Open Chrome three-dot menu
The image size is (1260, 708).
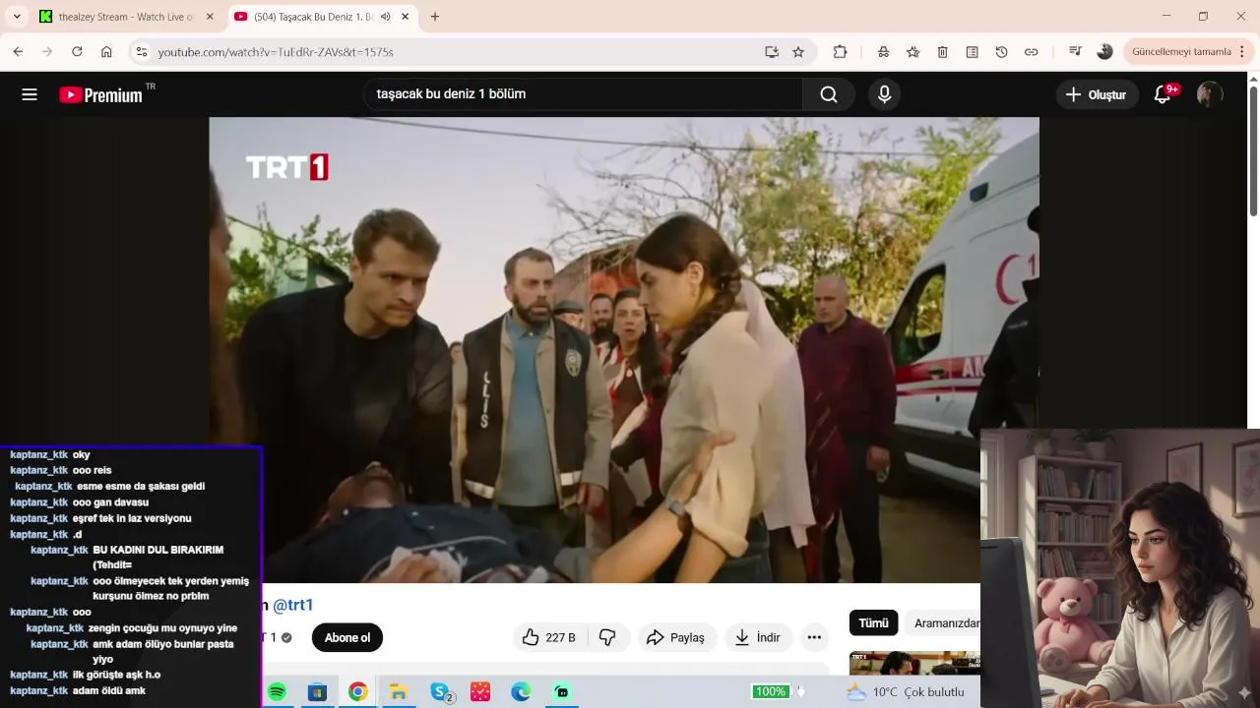1242,52
